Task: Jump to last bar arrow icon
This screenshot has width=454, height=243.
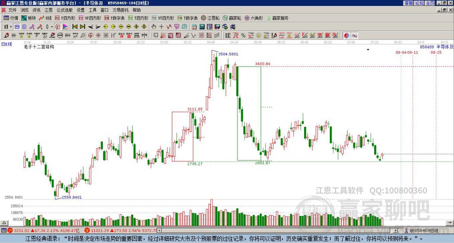Action: pos(82,27)
